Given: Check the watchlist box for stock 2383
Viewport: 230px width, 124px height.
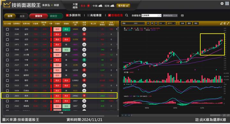Looking at the screenshot, I should (7, 55).
